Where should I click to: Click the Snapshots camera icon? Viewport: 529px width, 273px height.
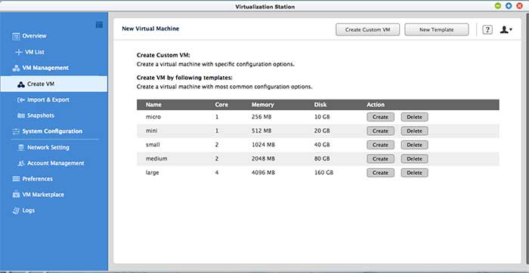coord(21,115)
